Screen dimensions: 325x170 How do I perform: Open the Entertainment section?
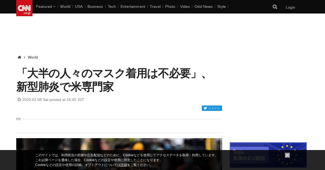coord(133,6)
